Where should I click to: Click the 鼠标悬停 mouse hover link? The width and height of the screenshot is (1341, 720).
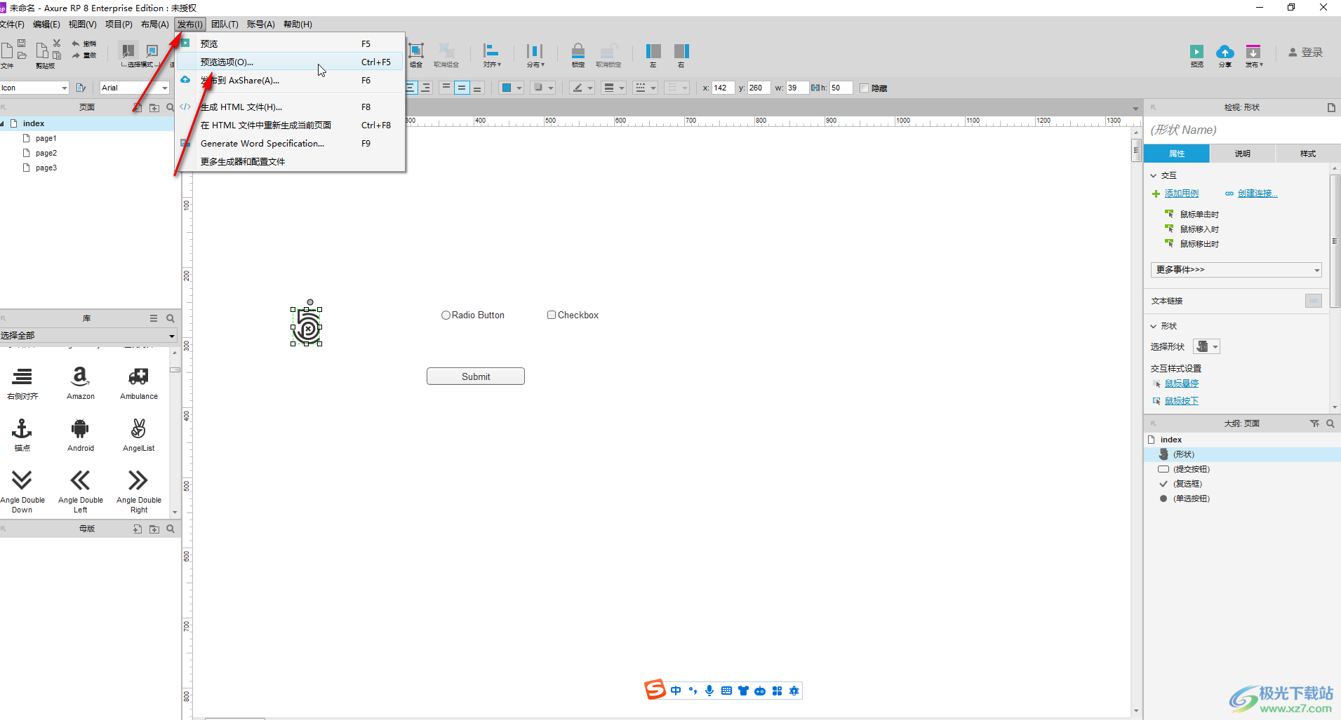1181,383
